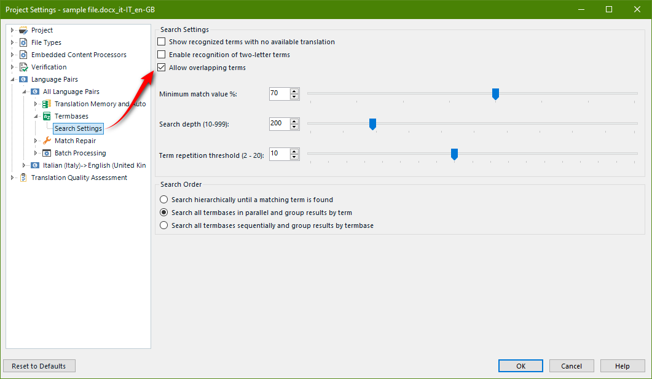Expand the Batch Processing node

[x=36, y=153]
